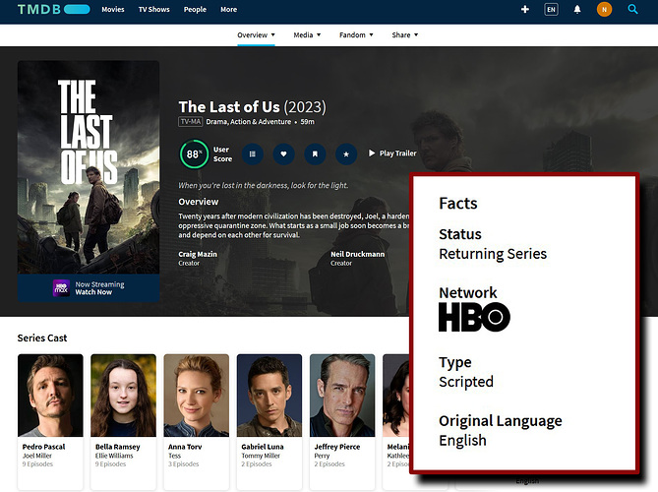The image size is (658, 492).
Task: Click the 88% user score ring
Action: (x=194, y=154)
